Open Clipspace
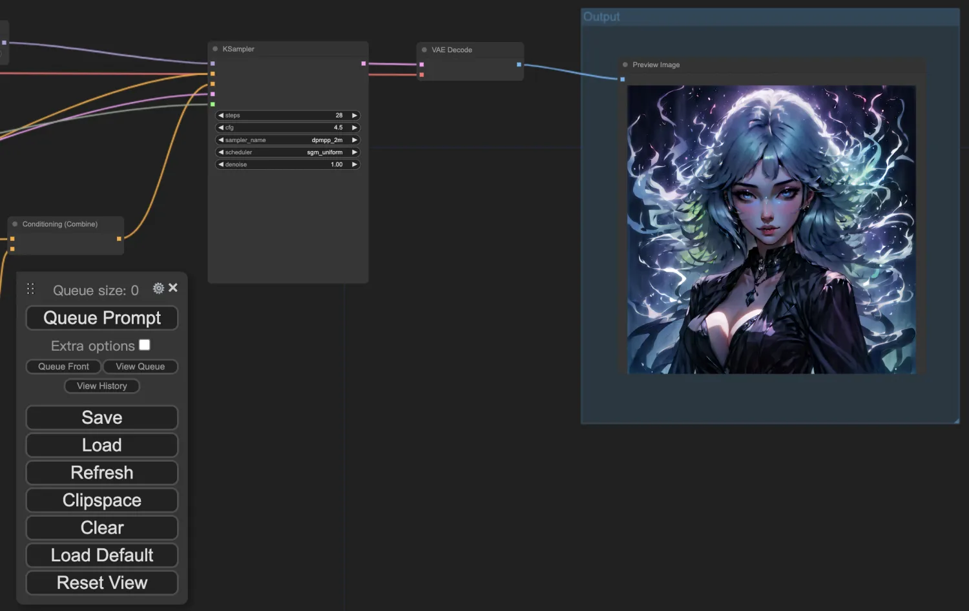Image resolution: width=969 pixels, height=611 pixels. click(x=102, y=500)
